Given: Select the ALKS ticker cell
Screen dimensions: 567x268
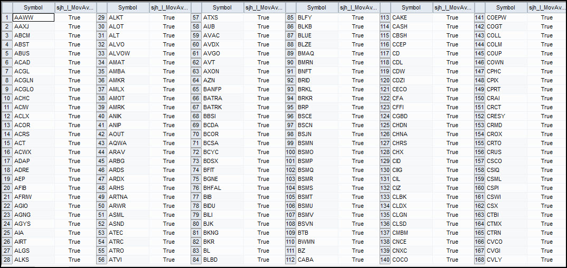Looking at the screenshot, I should (x=33, y=260).
